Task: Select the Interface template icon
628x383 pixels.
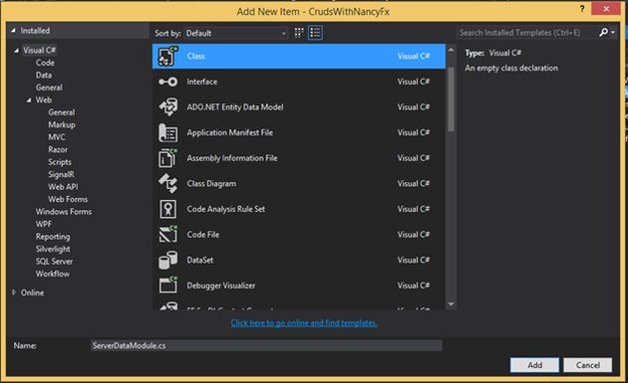Action: click(167, 82)
